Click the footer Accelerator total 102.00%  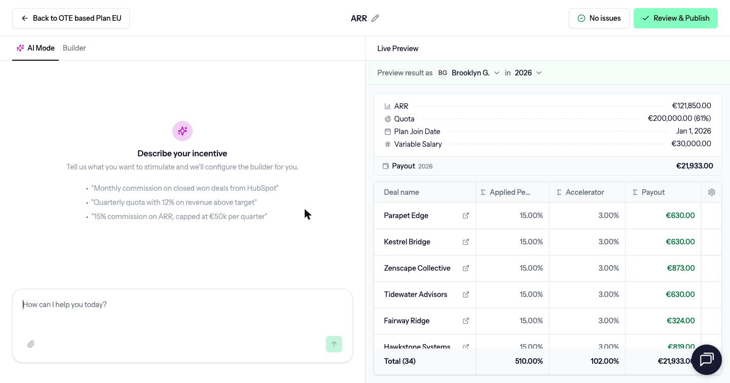point(605,361)
